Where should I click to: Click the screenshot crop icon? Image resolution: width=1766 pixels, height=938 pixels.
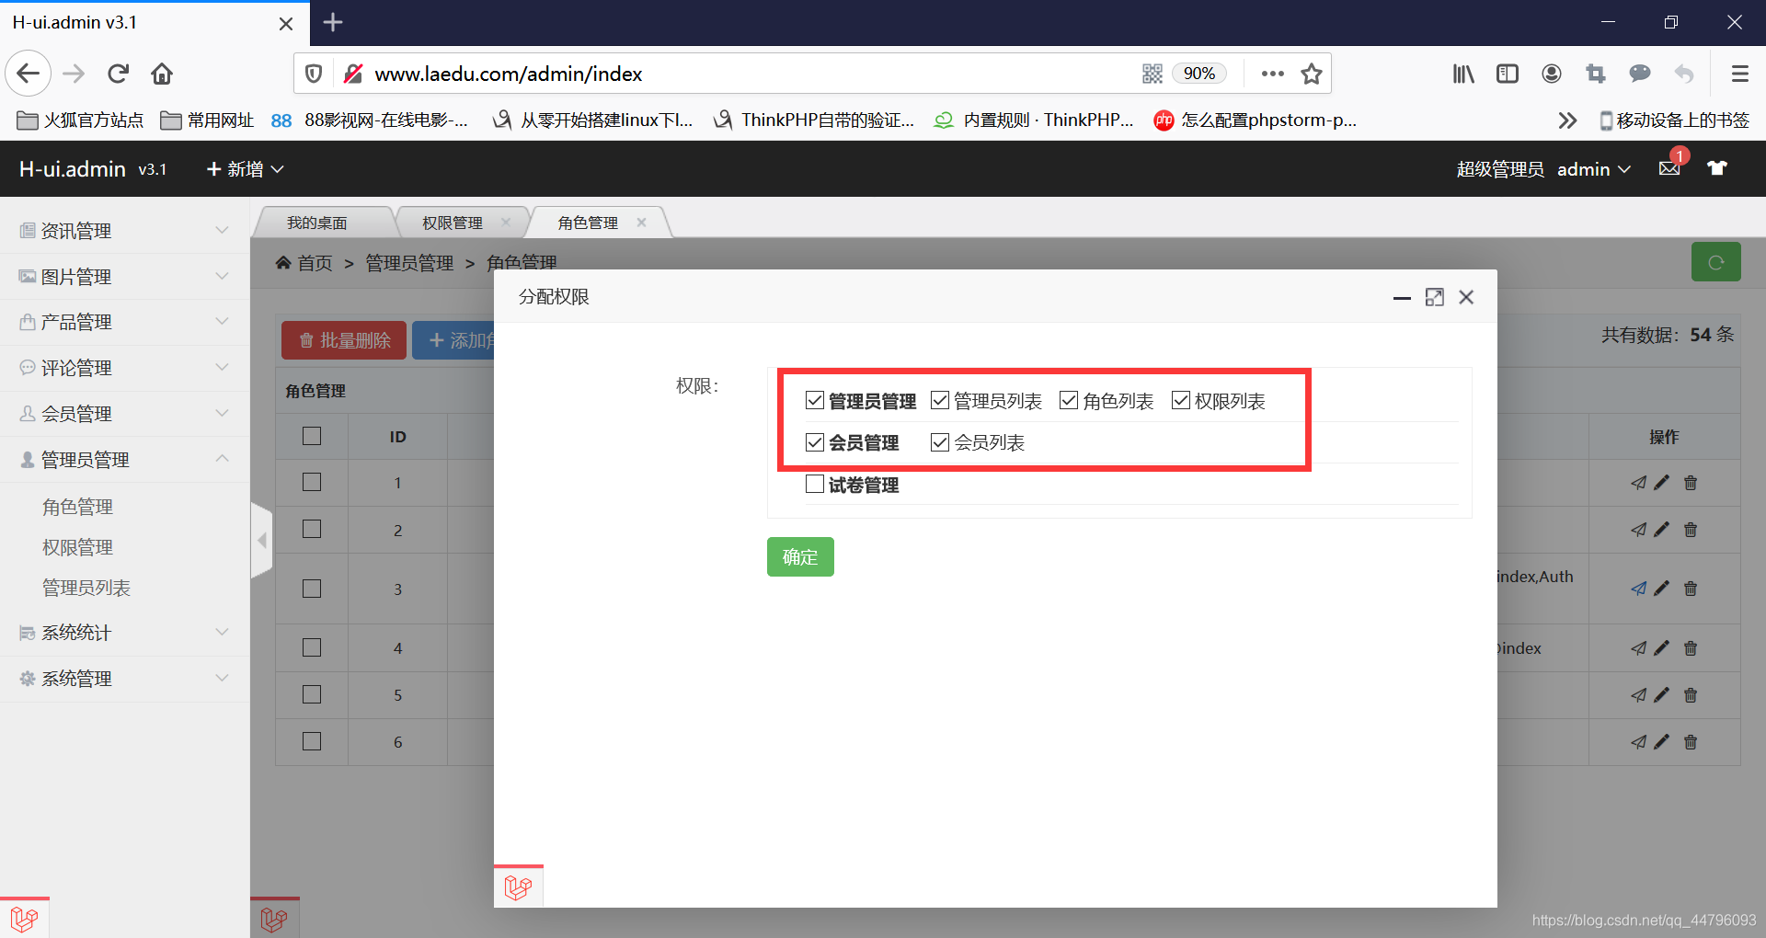1596,74
